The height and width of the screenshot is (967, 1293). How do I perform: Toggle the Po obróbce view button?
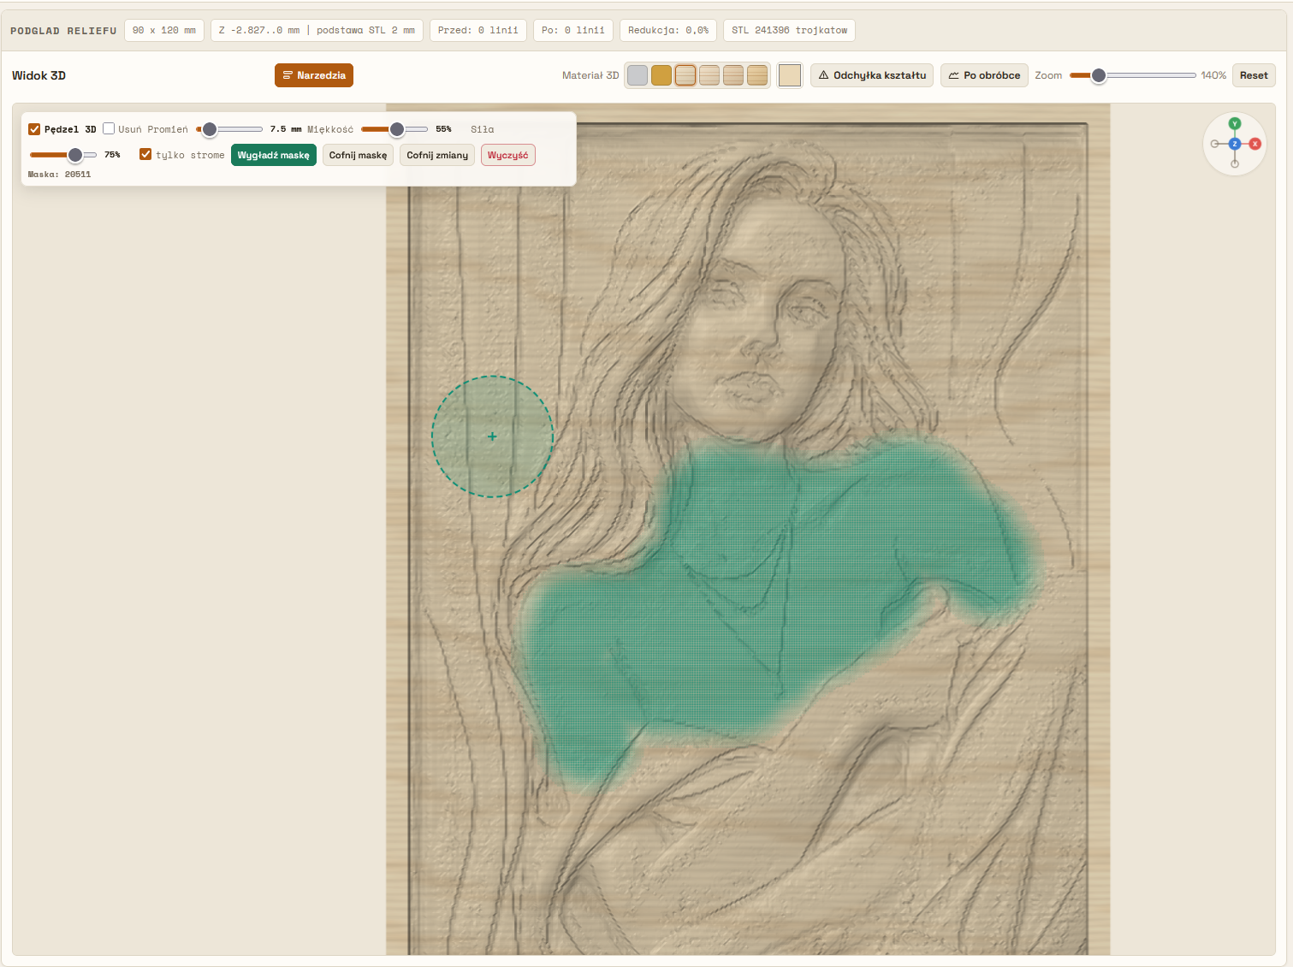click(x=984, y=75)
